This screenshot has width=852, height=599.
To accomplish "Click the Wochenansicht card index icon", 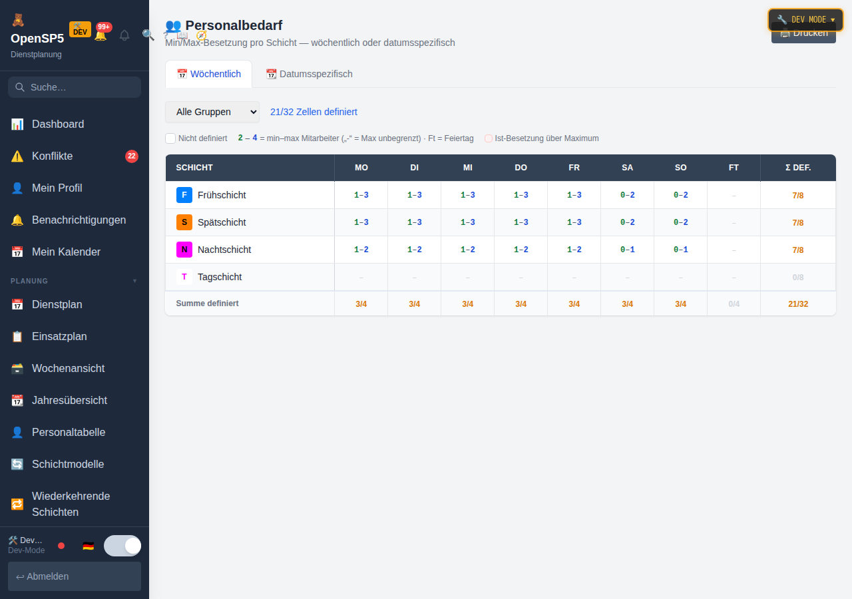I will point(17,368).
